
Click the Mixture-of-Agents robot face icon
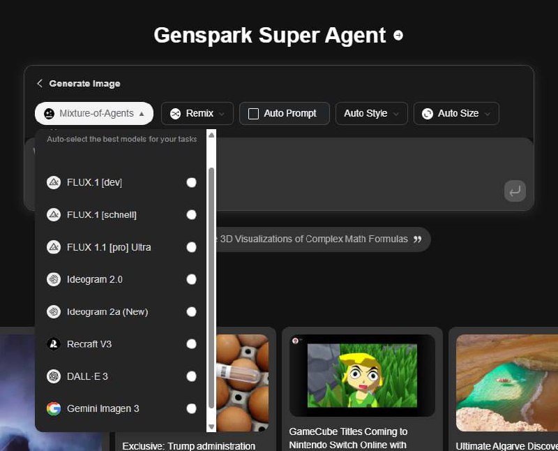(49, 114)
